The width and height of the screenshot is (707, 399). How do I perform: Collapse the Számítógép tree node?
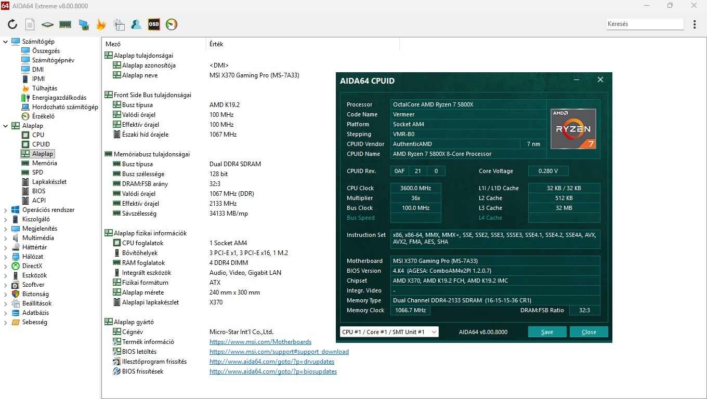coord(6,42)
